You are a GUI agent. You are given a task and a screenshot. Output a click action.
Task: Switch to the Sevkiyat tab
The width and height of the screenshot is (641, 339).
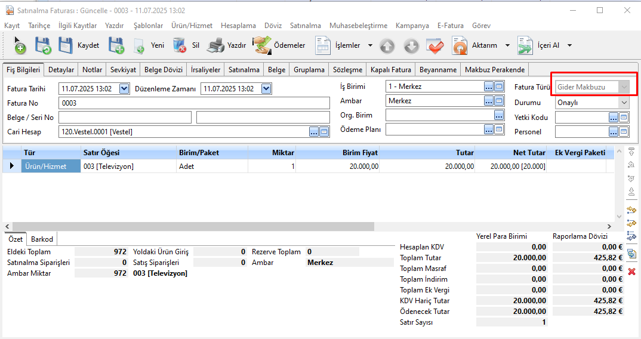pos(123,70)
